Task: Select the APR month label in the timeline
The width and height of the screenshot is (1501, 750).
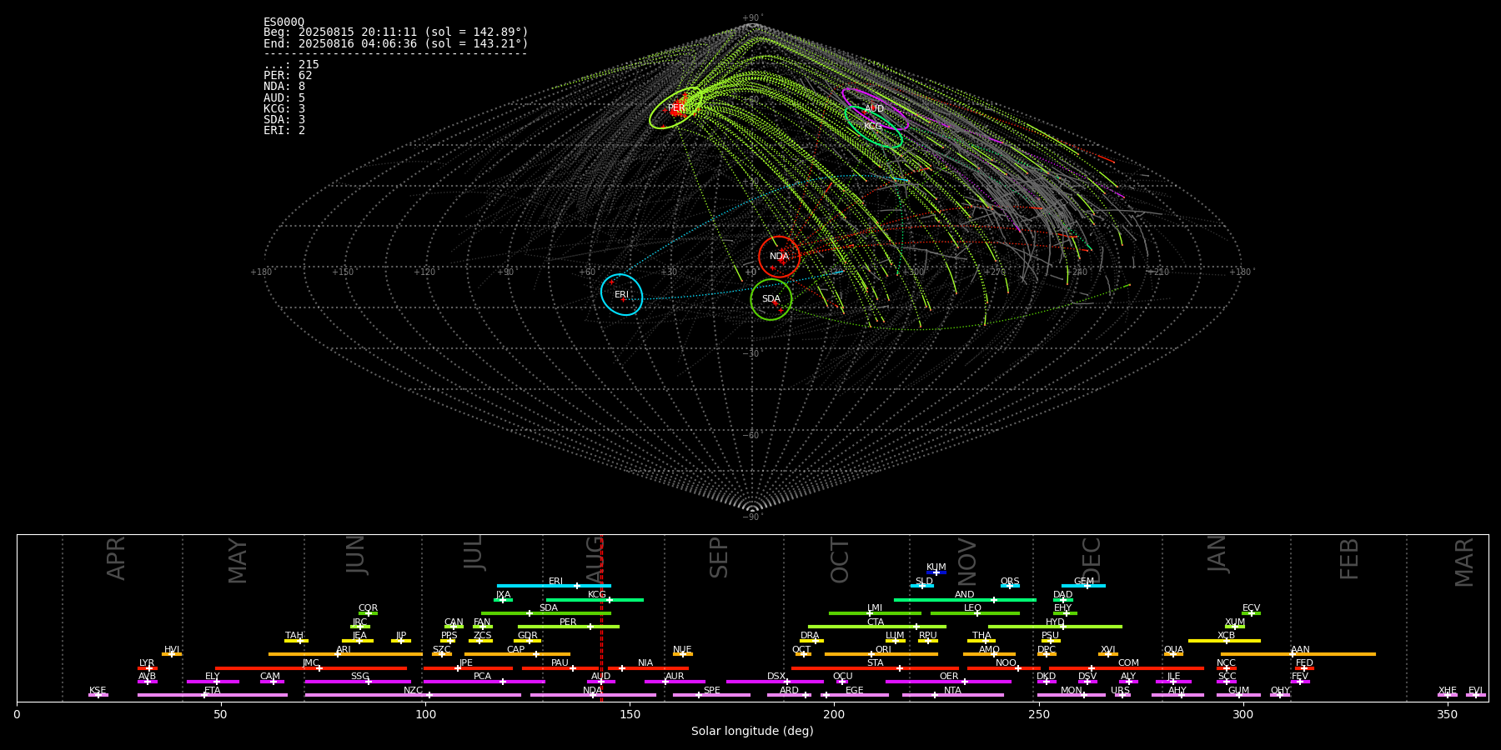Action: pyautogui.click(x=116, y=558)
